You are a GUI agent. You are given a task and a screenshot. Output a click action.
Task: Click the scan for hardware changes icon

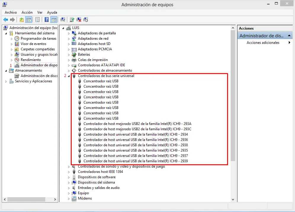coord(63,20)
